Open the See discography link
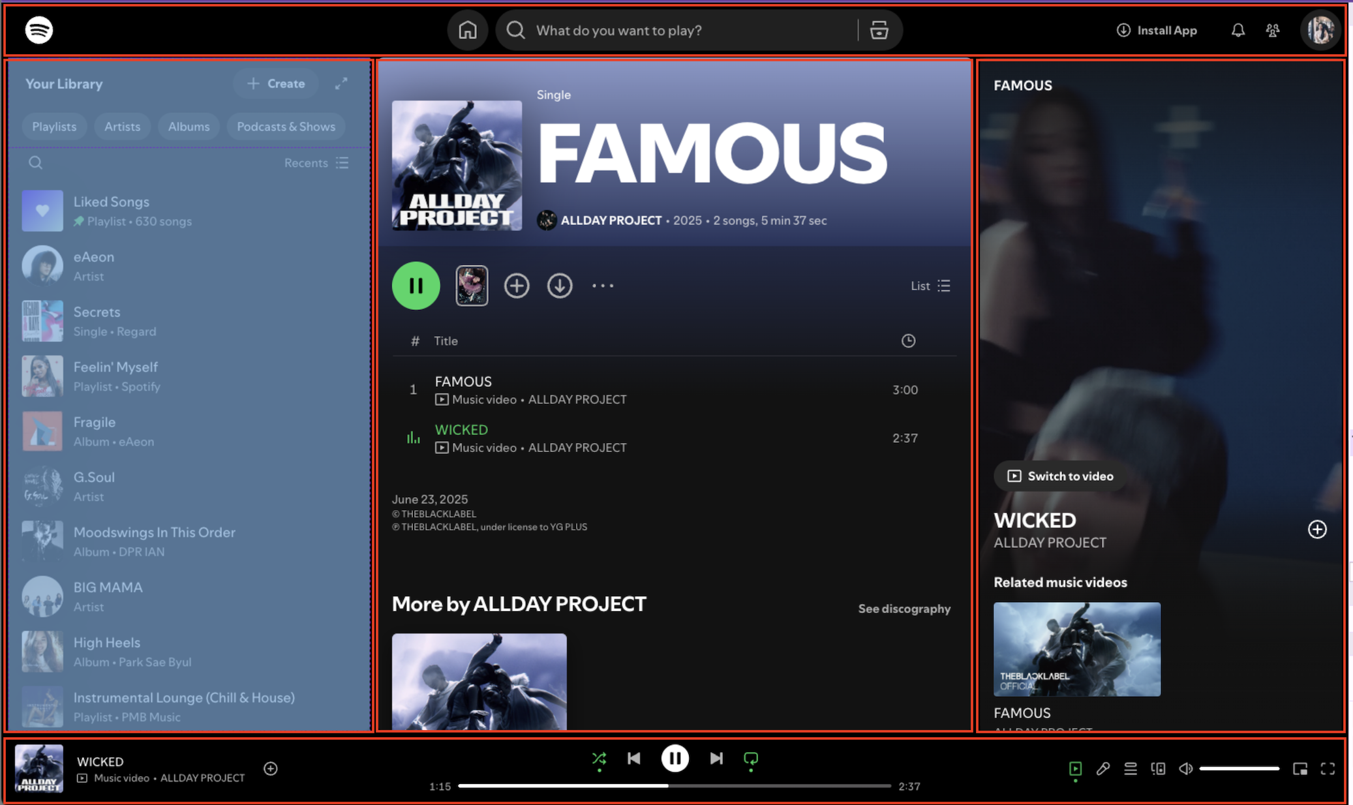Image resolution: width=1353 pixels, height=805 pixels. 904,609
